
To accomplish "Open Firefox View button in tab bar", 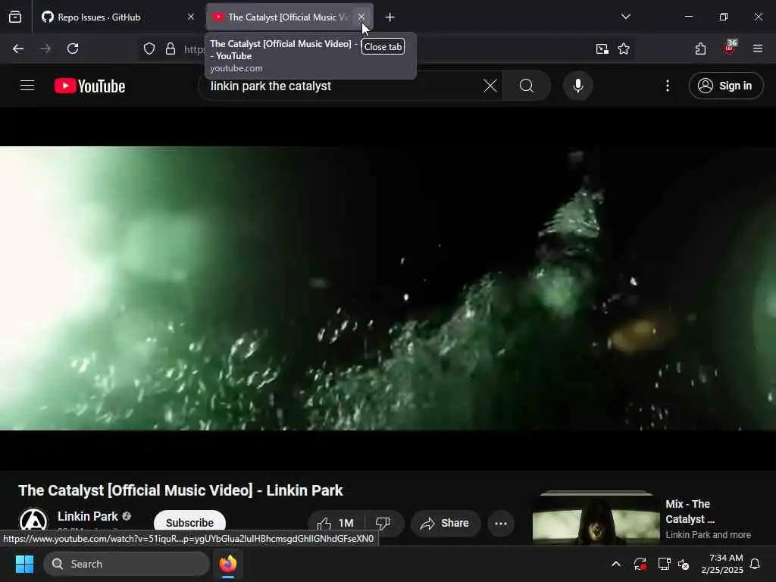I will click(15, 17).
